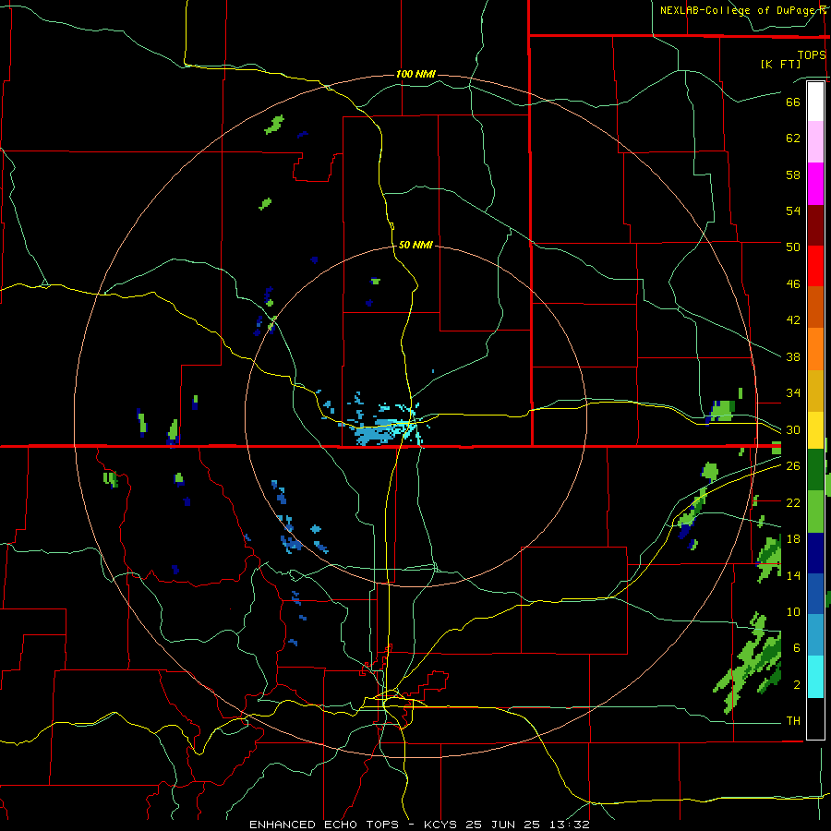Click the magenta swatch near 58
831x831 pixels.
pos(815,184)
